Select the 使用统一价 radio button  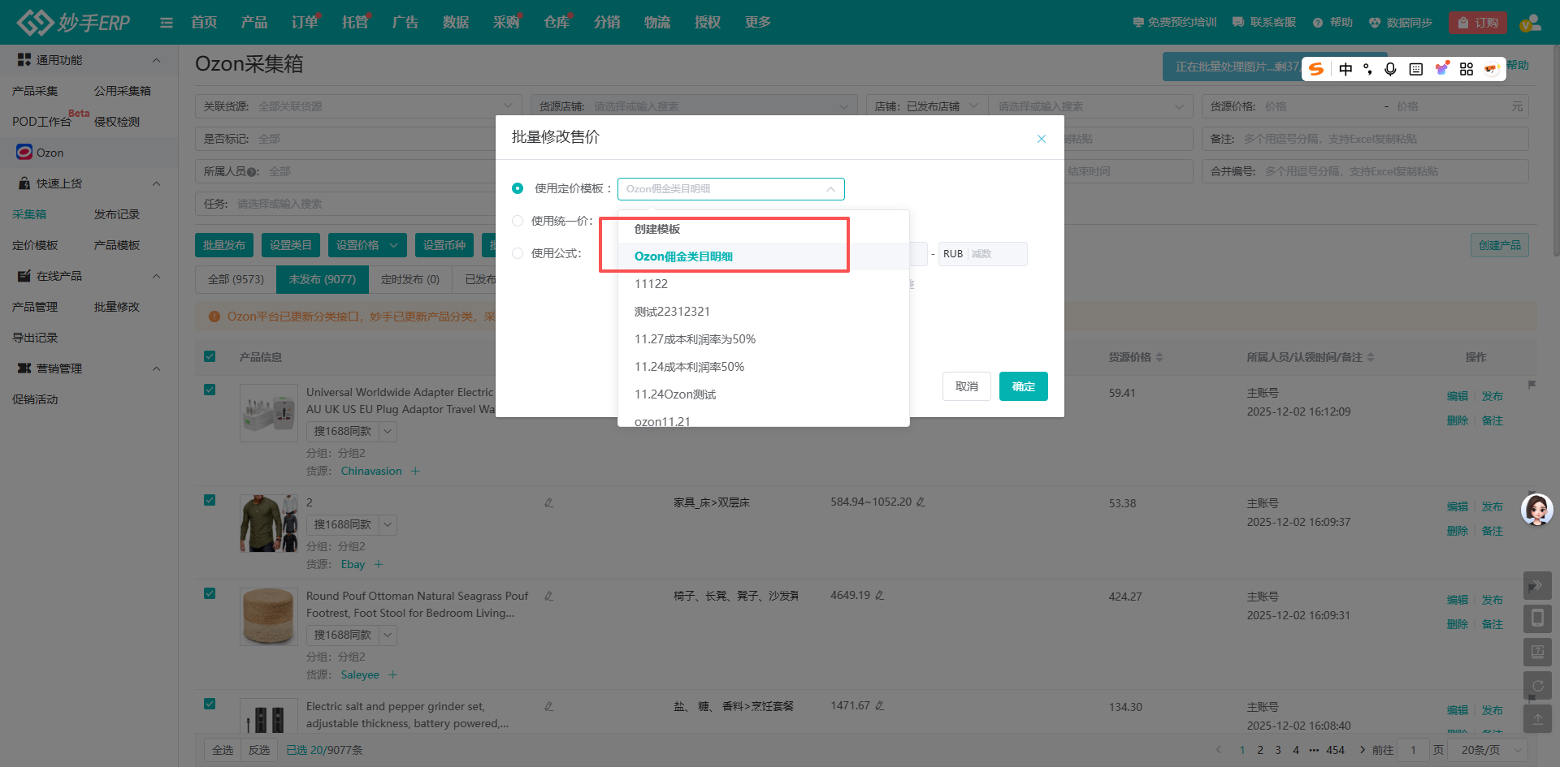tap(518, 221)
